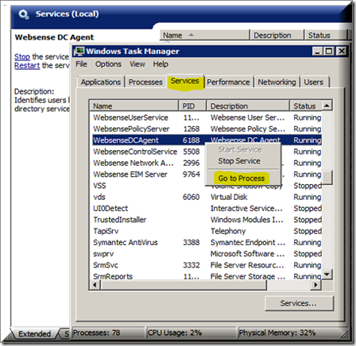
Task: Sort Task Manager list by Status column
Action: click(x=306, y=106)
